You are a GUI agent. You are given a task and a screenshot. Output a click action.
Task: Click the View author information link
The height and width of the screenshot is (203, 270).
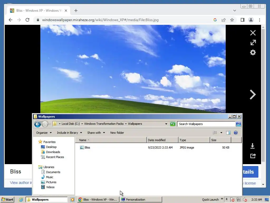pos(21,183)
